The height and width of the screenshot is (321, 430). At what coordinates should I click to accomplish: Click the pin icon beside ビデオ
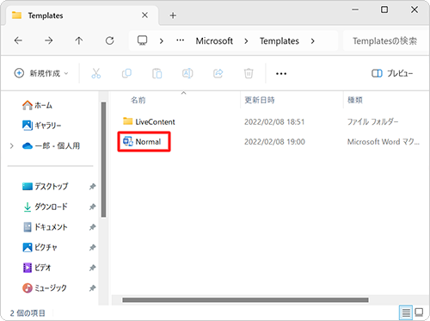click(x=92, y=268)
